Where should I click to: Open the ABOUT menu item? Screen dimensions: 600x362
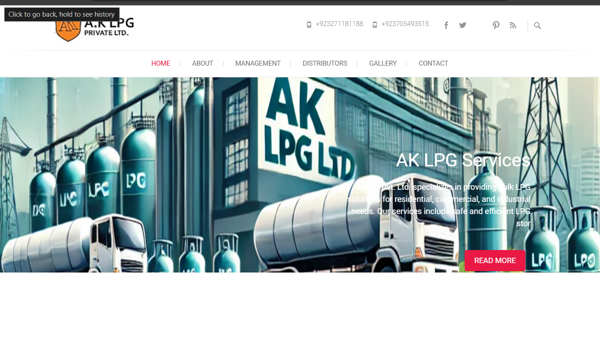(202, 63)
